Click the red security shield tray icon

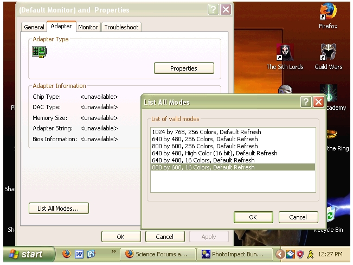pos(300,254)
